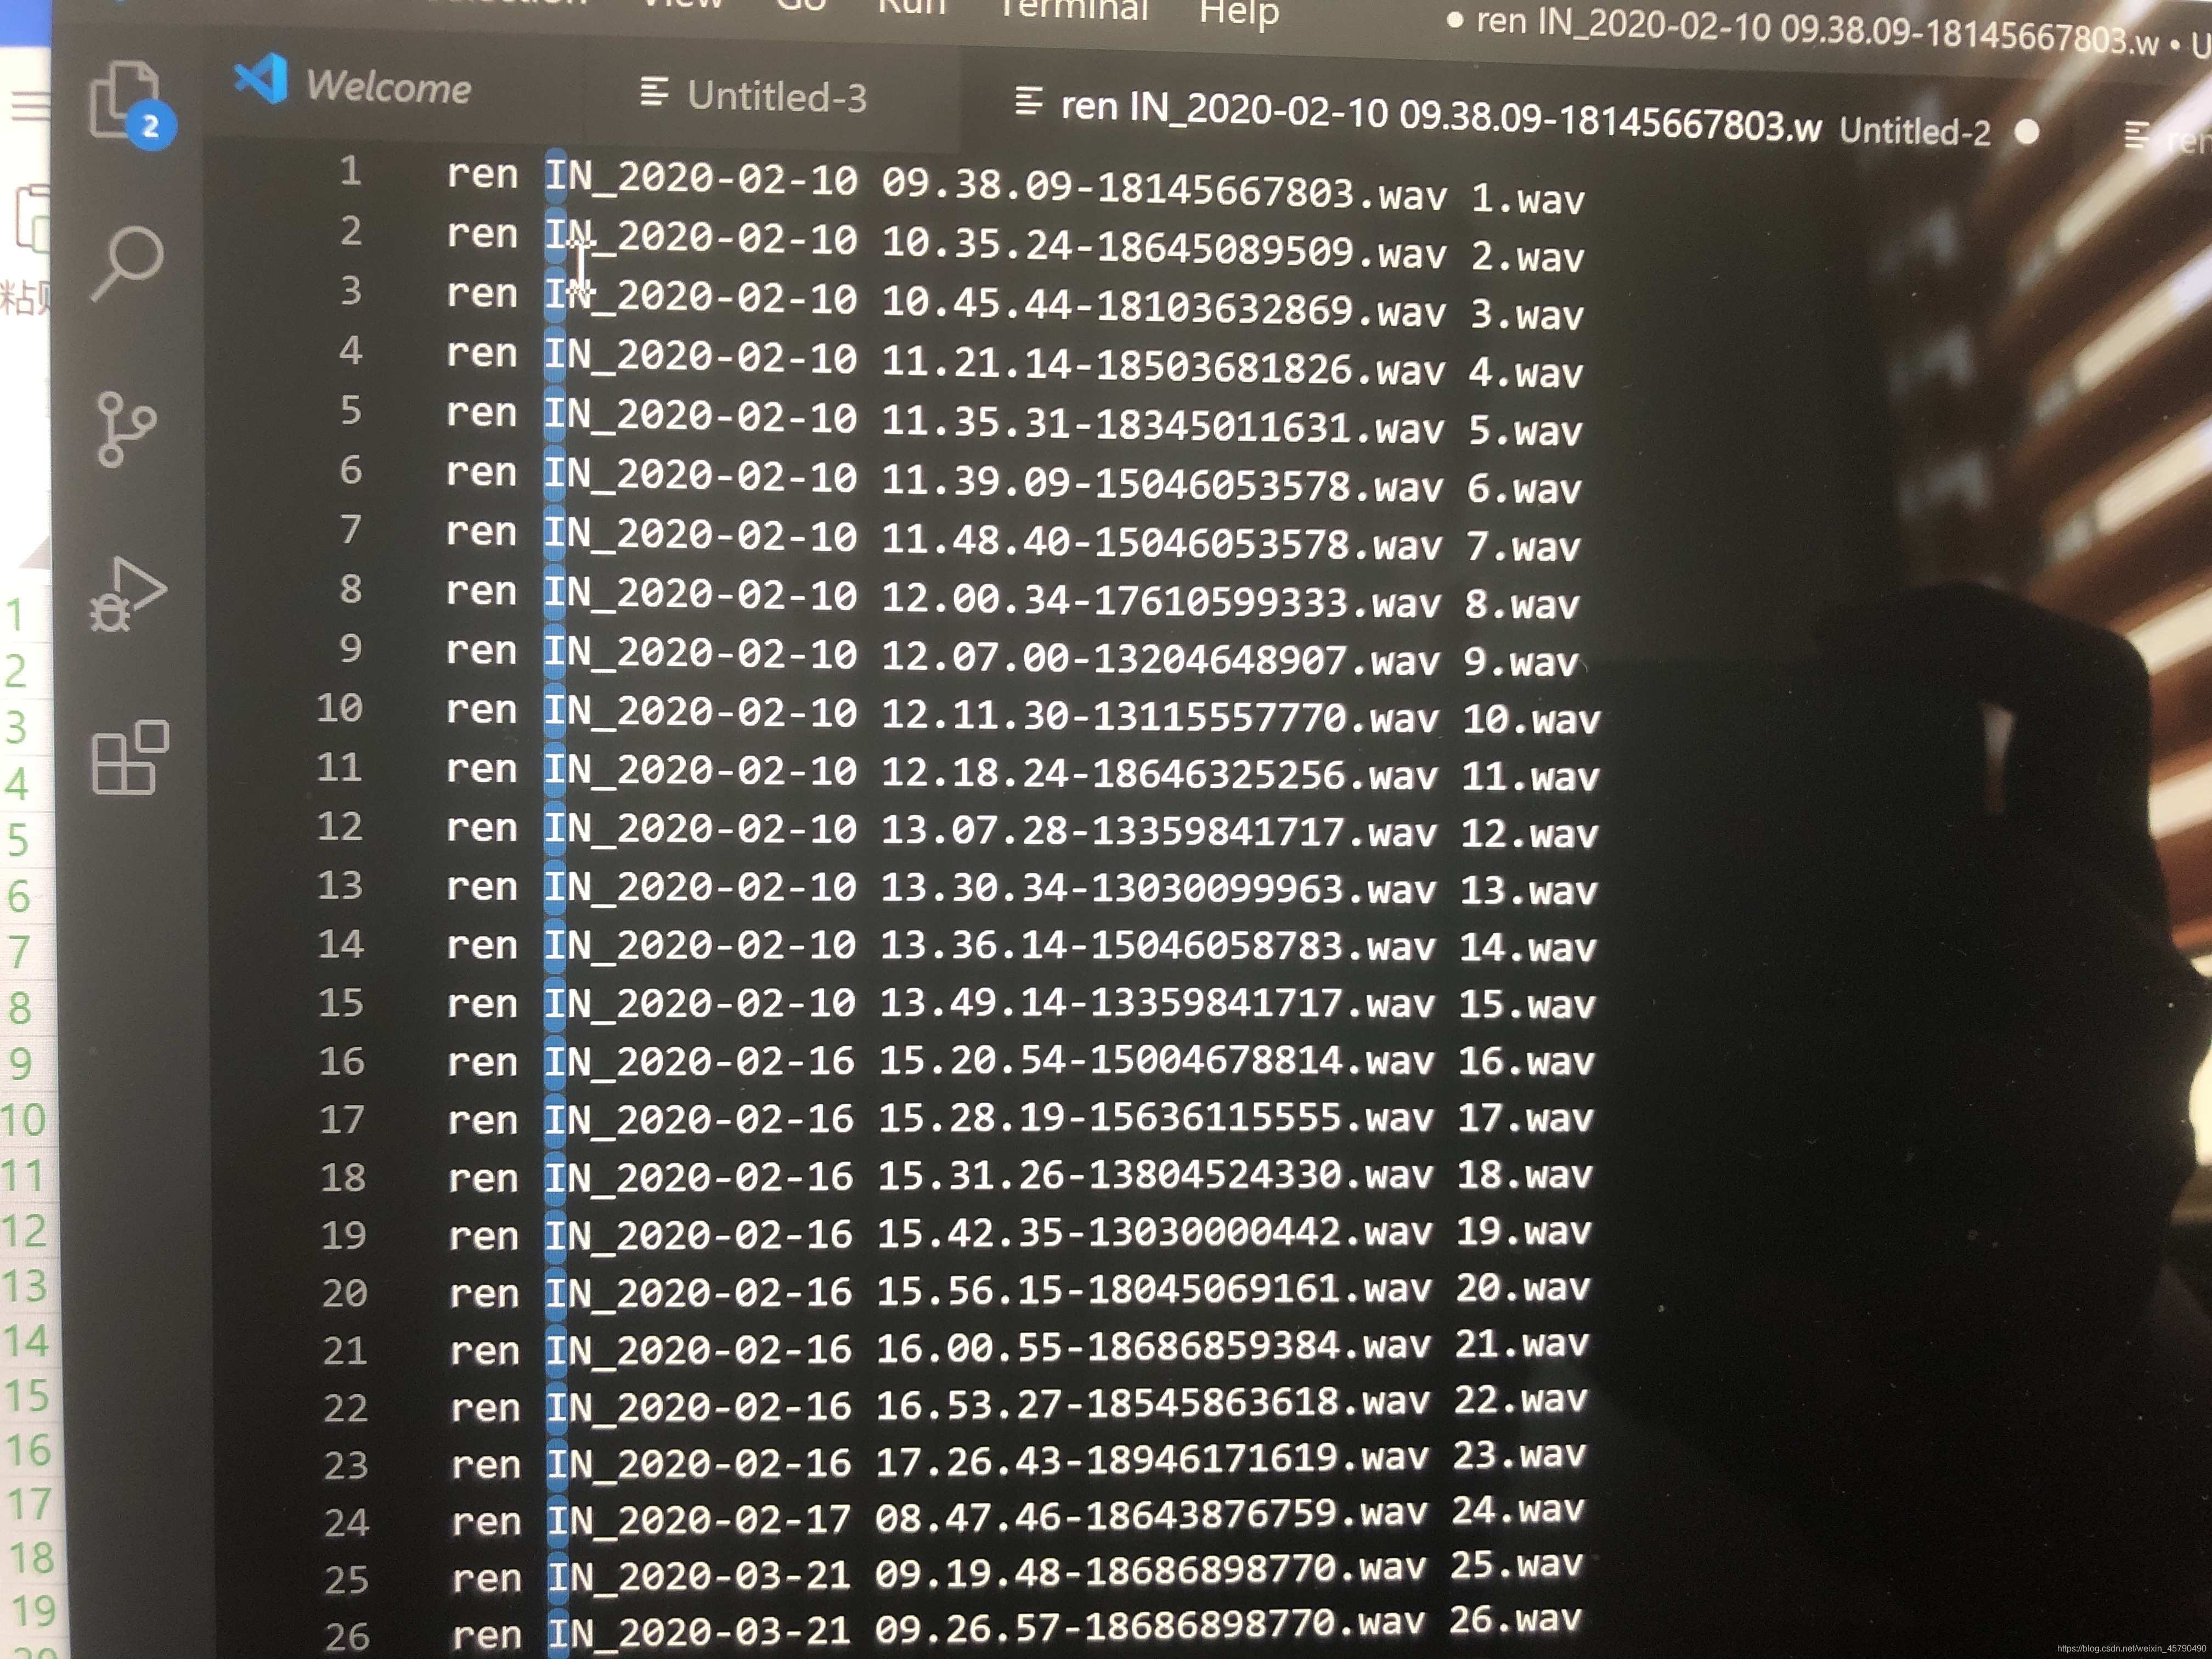Open the Extensions view

click(129, 758)
